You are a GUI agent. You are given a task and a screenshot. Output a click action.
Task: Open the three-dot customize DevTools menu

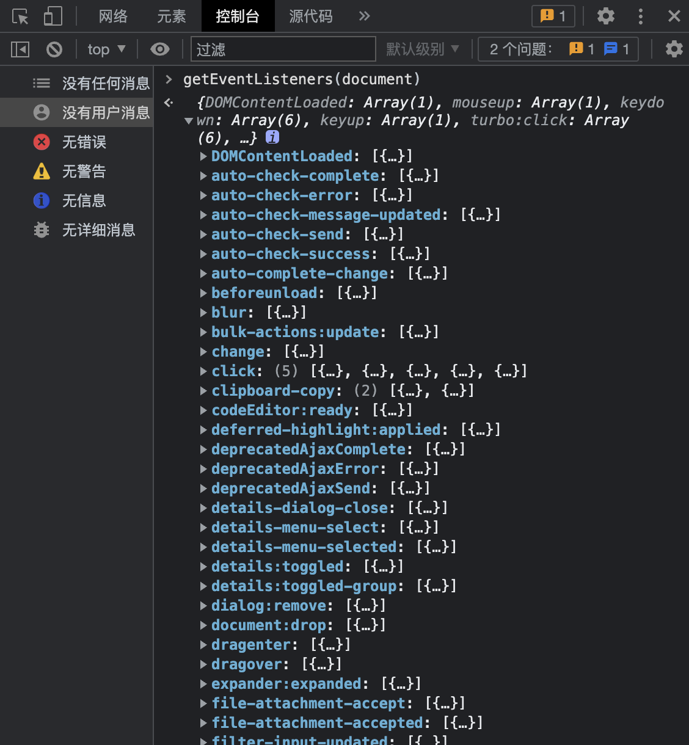[641, 16]
